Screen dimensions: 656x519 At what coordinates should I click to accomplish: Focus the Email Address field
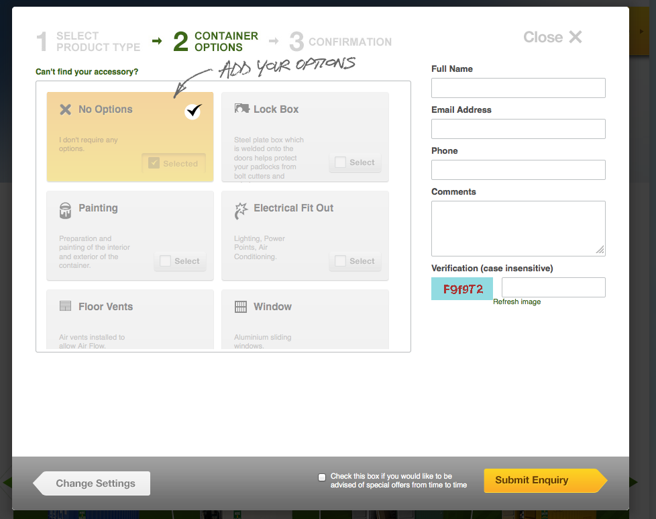click(518, 129)
